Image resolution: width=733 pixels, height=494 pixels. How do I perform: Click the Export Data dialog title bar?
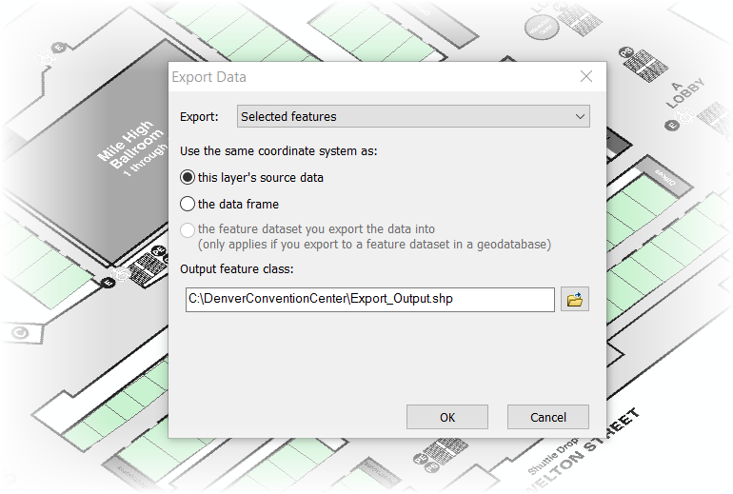(362, 77)
